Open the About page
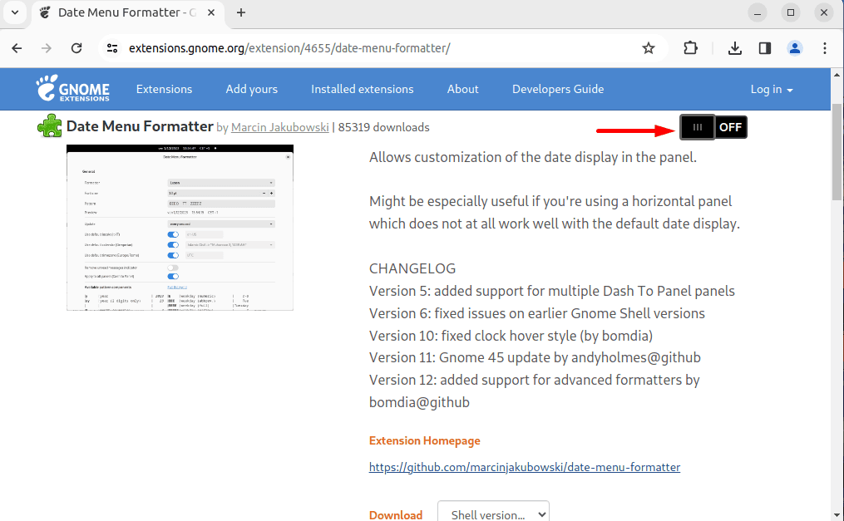Image resolution: width=844 pixels, height=521 pixels. [x=463, y=89]
